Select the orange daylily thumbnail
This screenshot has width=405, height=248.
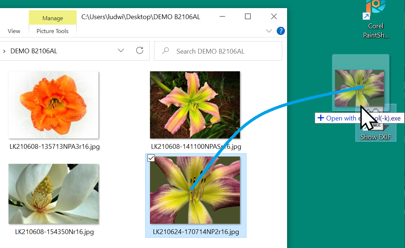pyautogui.click(x=53, y=105)
